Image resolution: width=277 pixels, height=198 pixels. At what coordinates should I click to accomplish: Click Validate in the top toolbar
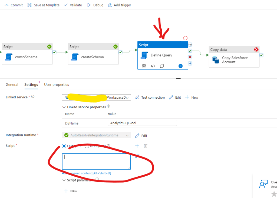tap(73, 5)
